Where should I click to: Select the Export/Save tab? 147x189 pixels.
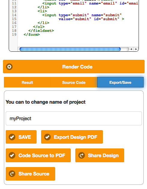[x=120, y=82]
